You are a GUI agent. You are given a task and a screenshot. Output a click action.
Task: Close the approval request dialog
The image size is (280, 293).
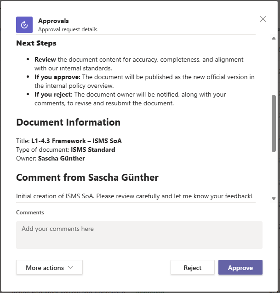(x=263, y=19)
